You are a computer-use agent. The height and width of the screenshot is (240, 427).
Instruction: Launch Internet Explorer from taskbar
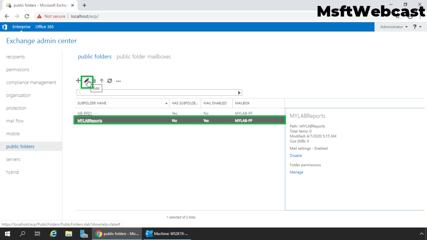[53, 234]
